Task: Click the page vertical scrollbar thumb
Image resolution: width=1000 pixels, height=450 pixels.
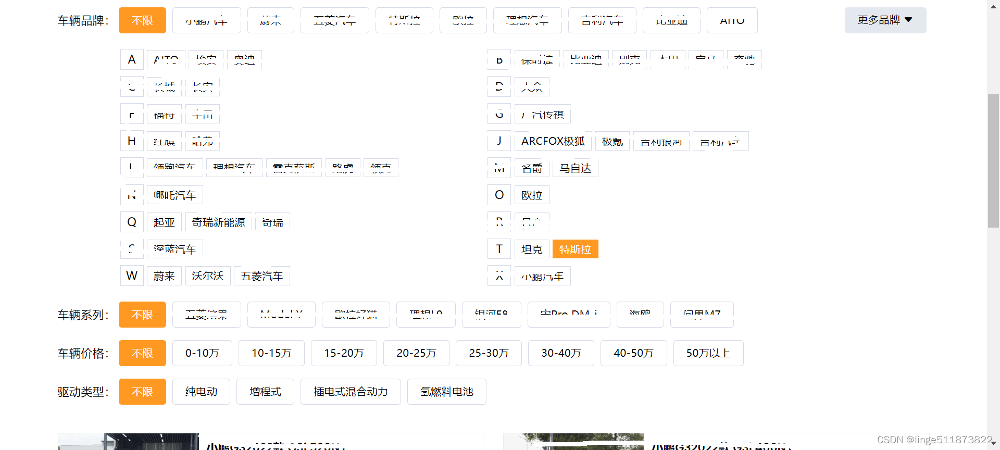Action: point(993,160)
